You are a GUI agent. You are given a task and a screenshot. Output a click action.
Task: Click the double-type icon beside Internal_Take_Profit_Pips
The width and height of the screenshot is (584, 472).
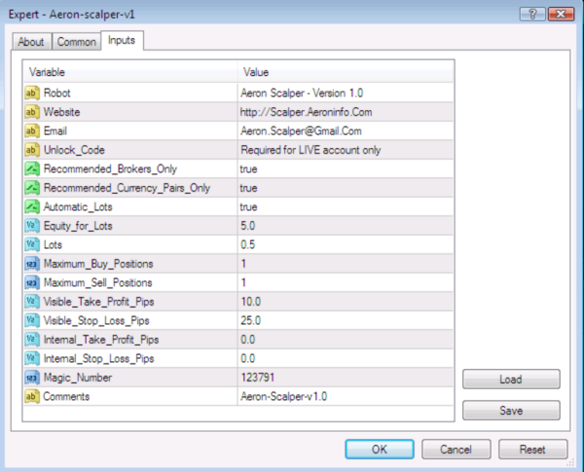[x=32, y=340]
